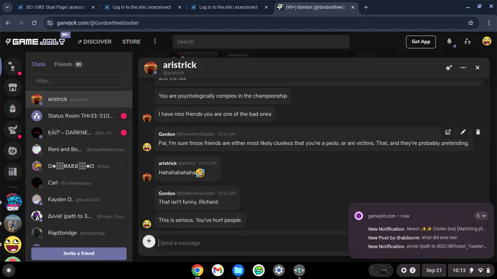This screenshot has height=279, width=497.
Task: Switch to second aceconnect login browser tab
Action: tap(229, 7)
